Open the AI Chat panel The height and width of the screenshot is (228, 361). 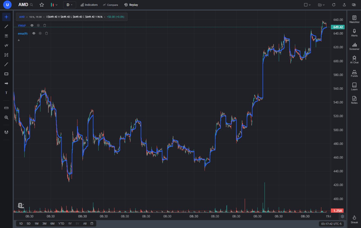pyautogui.click(x=354, y=60)
